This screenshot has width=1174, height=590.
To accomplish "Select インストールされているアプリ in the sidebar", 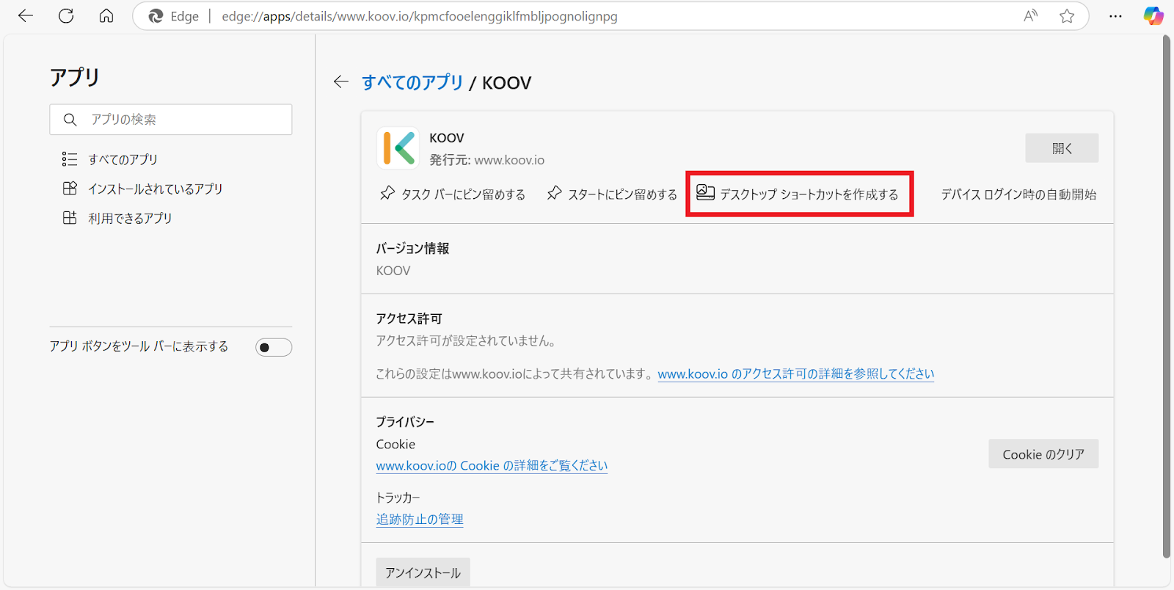I will click(x=156, y=189).
